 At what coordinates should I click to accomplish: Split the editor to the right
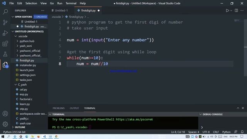tap(236, 10)
